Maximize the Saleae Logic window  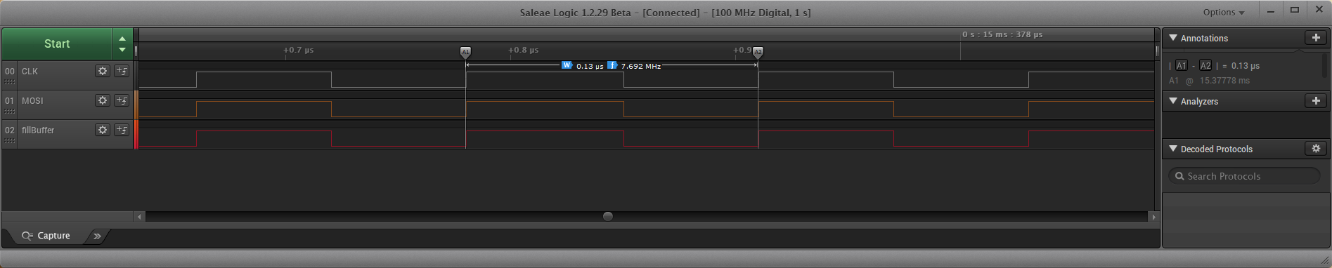(1295, 11)
